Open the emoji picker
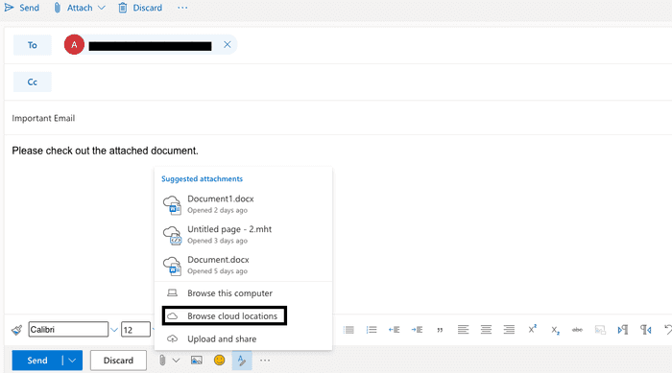 tap(220, 361)
